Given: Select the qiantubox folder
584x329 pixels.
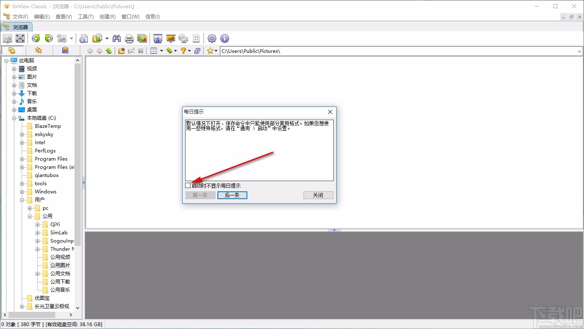Looking at the screenshot, I should 47,175.
